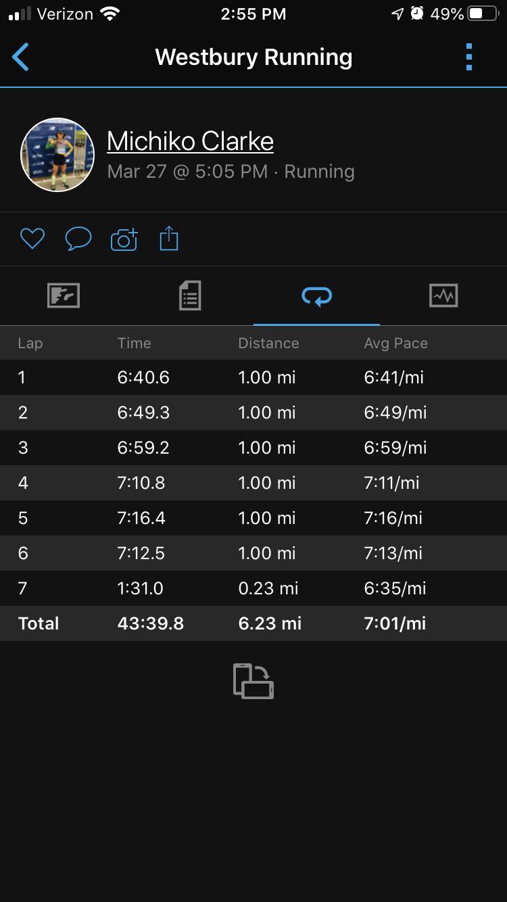Select lap 4 row with 7:10.8 time

(x=254, y=483)
